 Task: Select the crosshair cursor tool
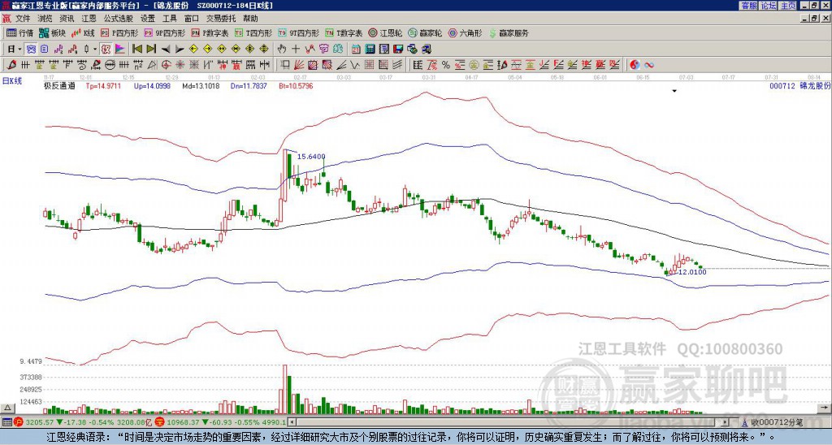[x=296, y=50]
